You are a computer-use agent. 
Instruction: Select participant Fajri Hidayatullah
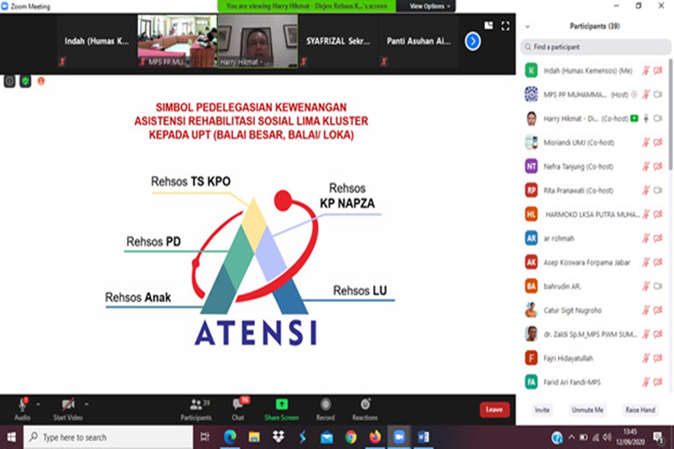[x=594, y=358]
